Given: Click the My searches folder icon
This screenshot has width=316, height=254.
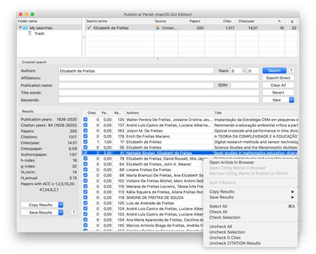Looking at the screenshot, I should (25, 28).
